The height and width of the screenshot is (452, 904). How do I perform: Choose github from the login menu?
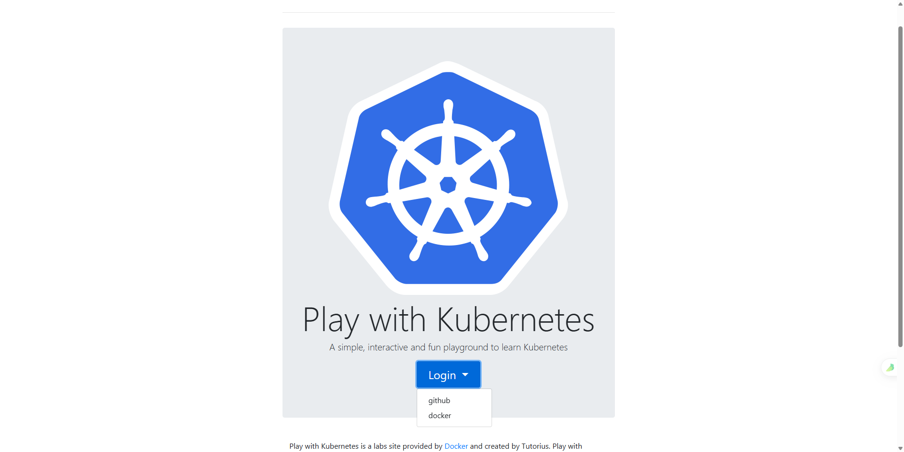tap(454, 400)
